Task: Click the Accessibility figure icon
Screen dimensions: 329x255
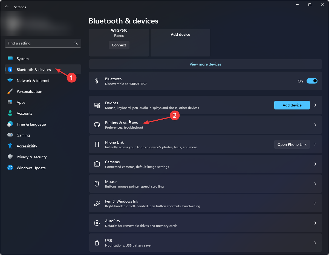Action: click(x=10, y=146)
